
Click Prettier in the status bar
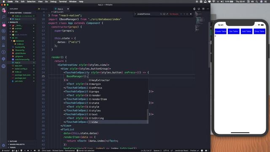tap(194, 151)
